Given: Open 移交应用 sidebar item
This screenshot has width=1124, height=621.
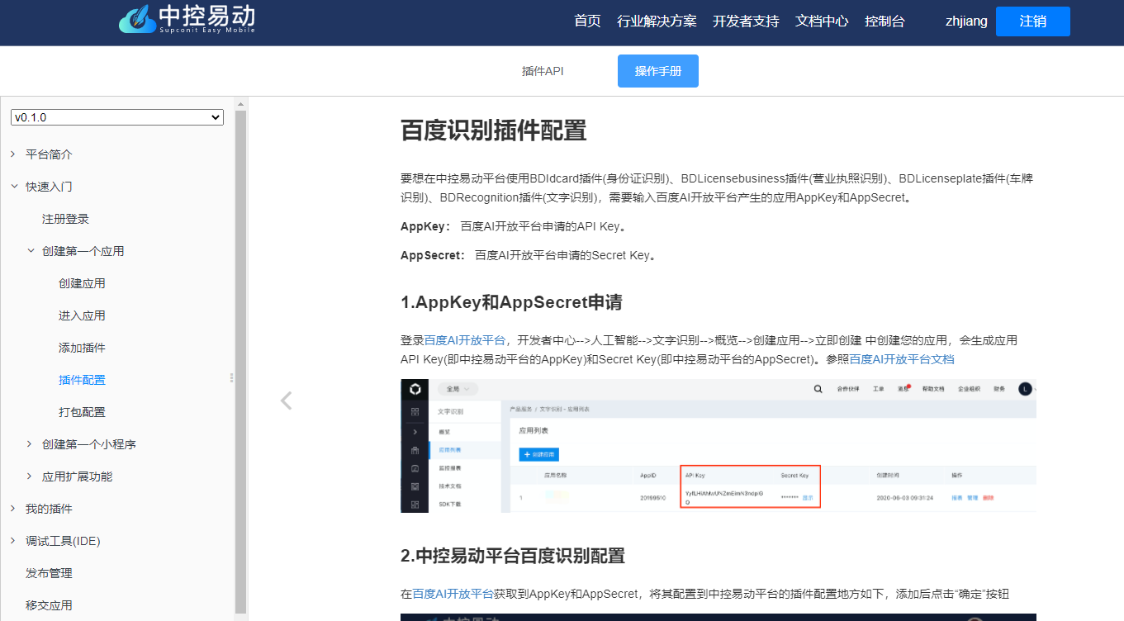Looking at the screenshot, I should (49, 605).
